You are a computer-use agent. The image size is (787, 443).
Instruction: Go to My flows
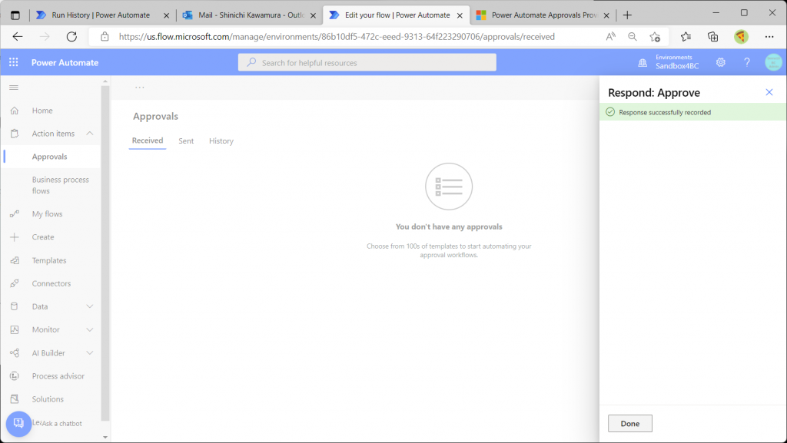tap(47, 214)
